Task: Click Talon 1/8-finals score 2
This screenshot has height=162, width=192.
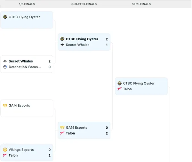Action: (x=50, y=156)
